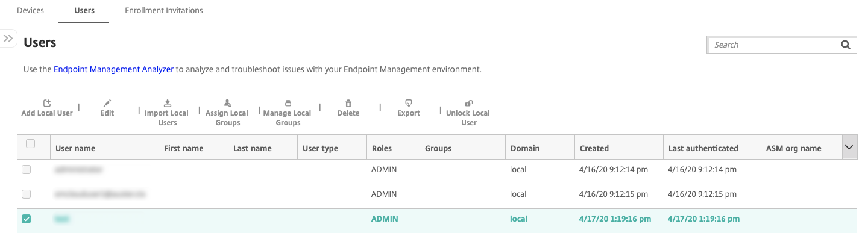
Task: Open the Endpoint Management Analyzer link
Action: pos(114,70)
